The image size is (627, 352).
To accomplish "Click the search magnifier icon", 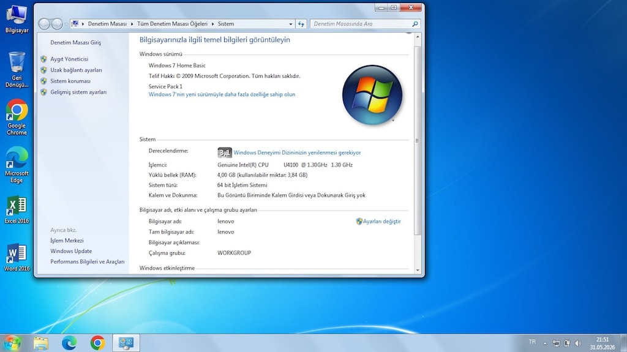I will coord(415,24).
